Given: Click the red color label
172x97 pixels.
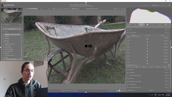Looking at the screenshot, I should (x=39, y=9).
